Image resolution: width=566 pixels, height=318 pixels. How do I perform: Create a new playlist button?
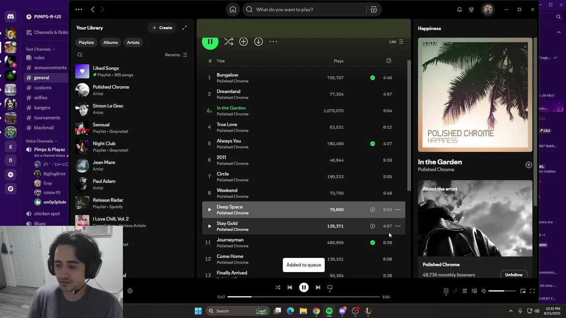pyautogui.click(x=162, y=27)
